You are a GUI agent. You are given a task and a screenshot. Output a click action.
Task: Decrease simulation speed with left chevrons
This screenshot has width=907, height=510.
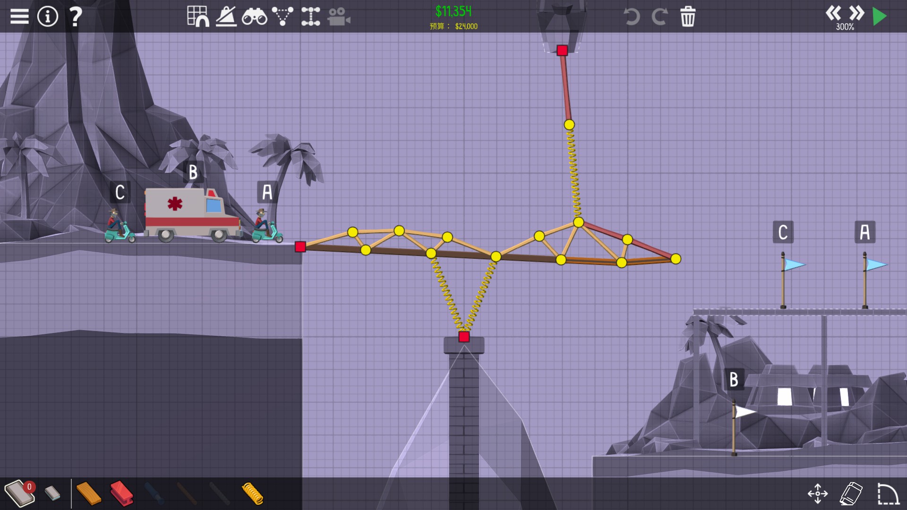[833, 13]
